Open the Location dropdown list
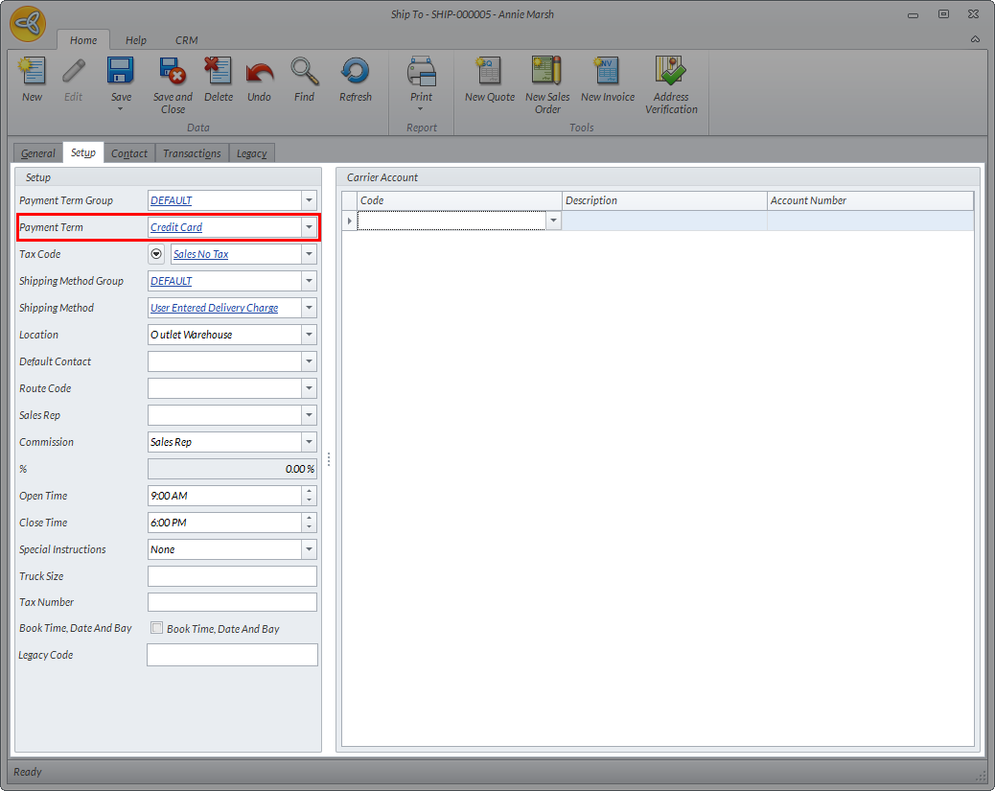This screenshot has width=995, height=791. [309, 335]
